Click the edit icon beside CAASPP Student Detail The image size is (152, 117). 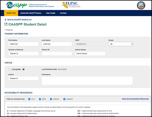pyautogui.click(x=6, y=24)
